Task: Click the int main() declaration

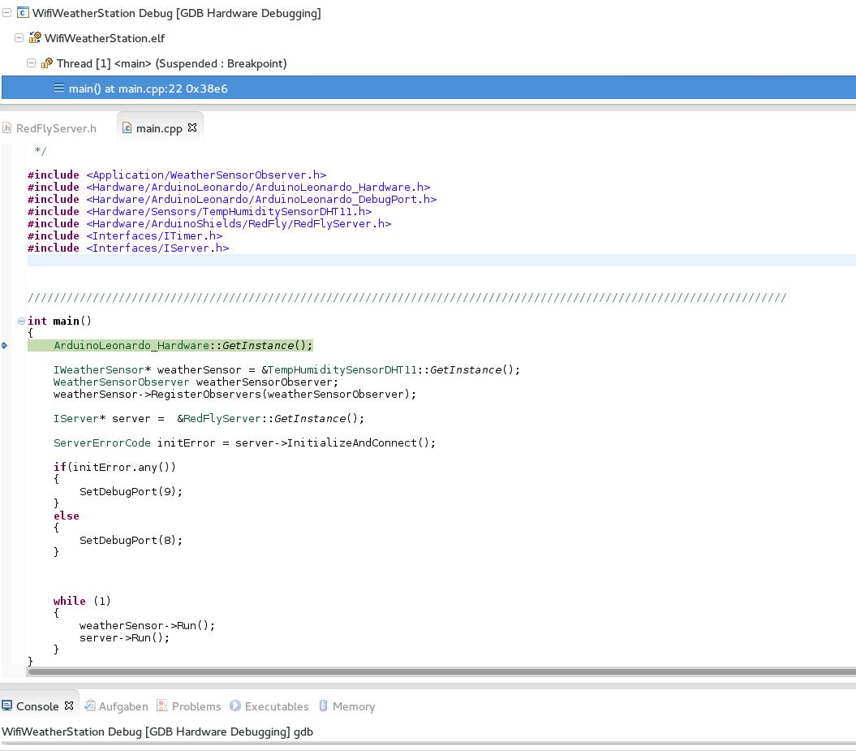Action: (59, 322)
